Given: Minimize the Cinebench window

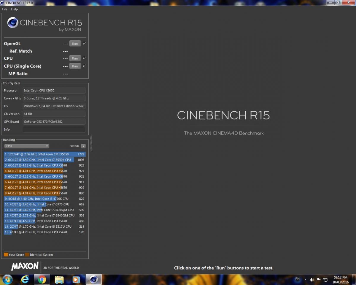Looking at the screenshot, I should [x=331, y=2].
